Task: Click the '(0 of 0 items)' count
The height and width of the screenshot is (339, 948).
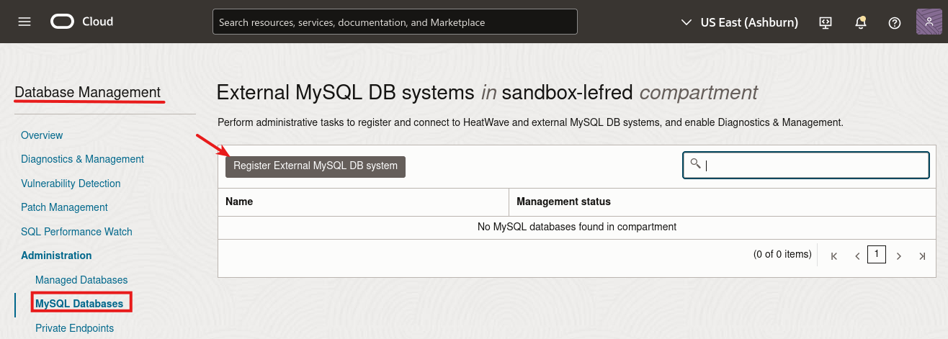Action: (782, 254)
